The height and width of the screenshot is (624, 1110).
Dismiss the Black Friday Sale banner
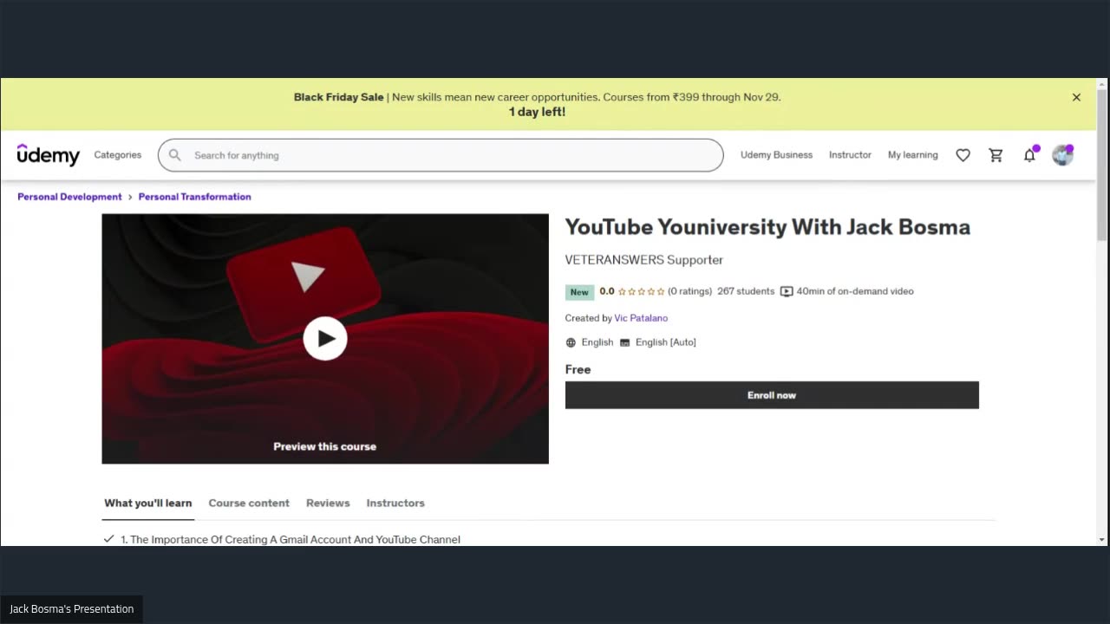[1076, 97]
